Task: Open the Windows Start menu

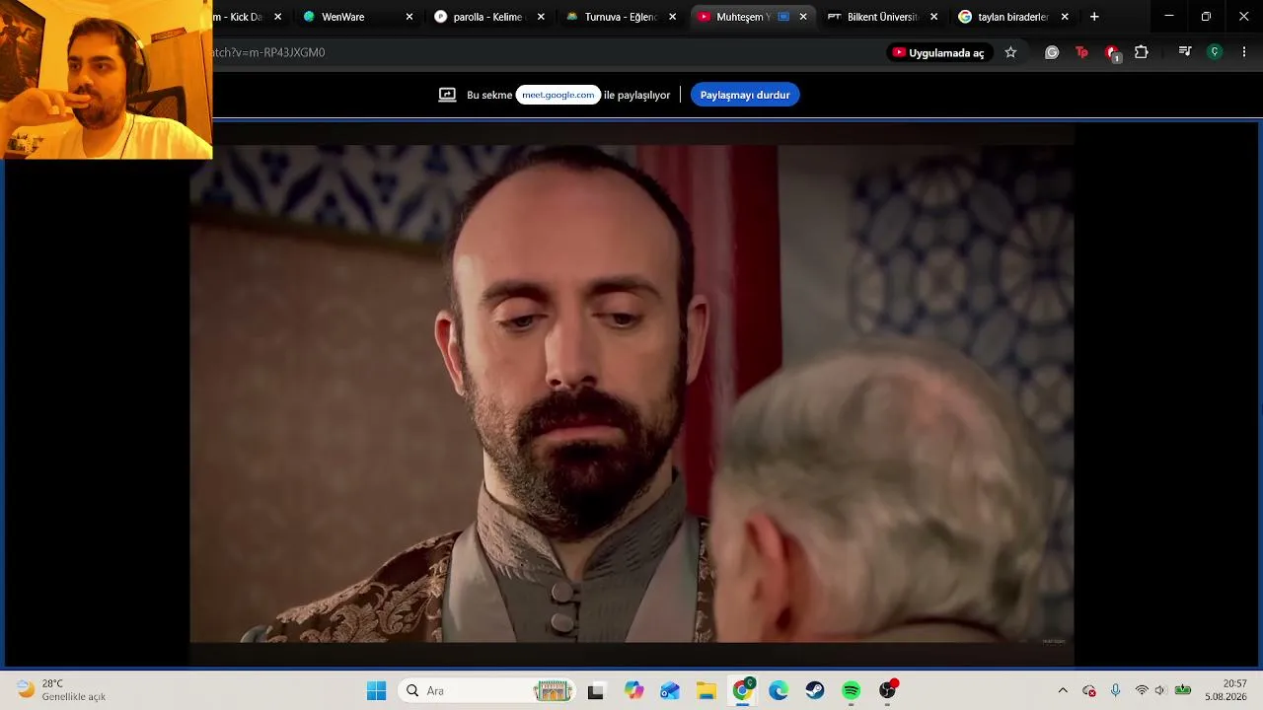Action: [377, 691]
